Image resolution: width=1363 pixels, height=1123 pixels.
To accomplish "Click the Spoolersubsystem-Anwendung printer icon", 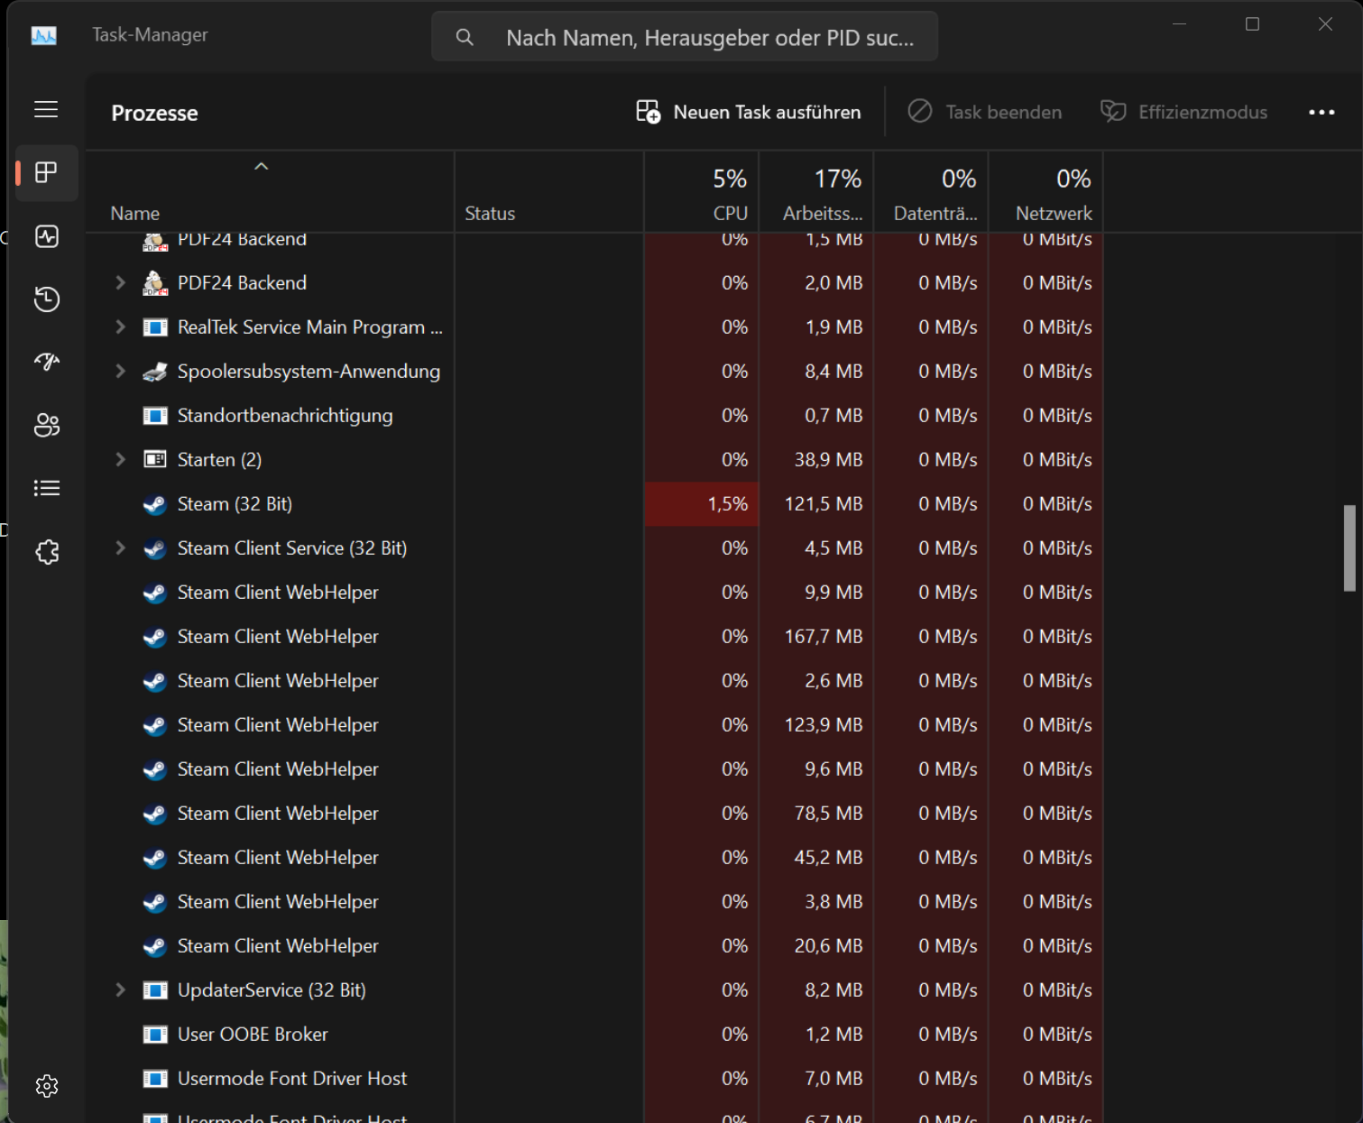I will click(x=155, y=372).
